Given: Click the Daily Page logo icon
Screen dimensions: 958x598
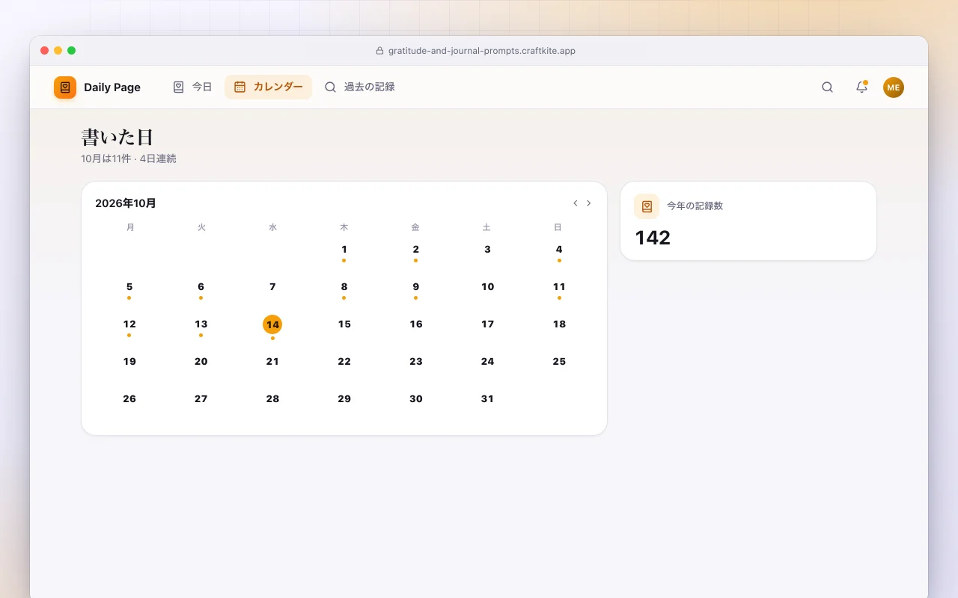Looking at the screenshot, I should point(65,87).
